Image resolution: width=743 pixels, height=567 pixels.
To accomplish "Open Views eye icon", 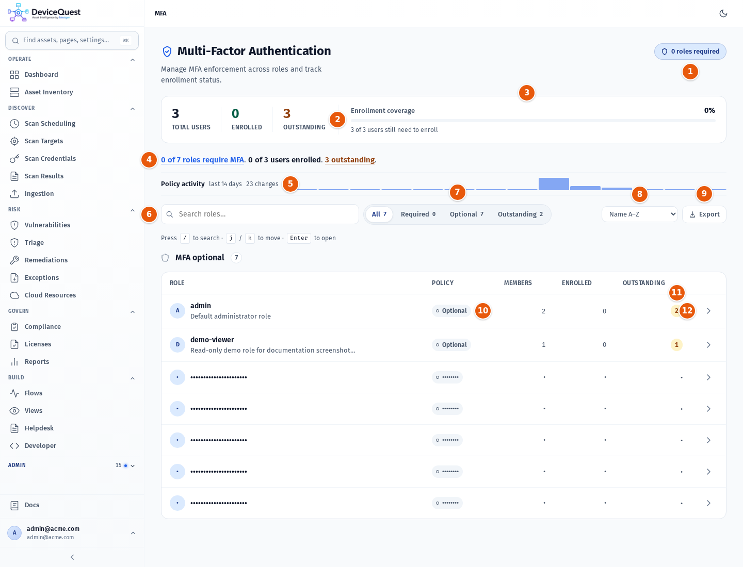I will tap(14, 411).
